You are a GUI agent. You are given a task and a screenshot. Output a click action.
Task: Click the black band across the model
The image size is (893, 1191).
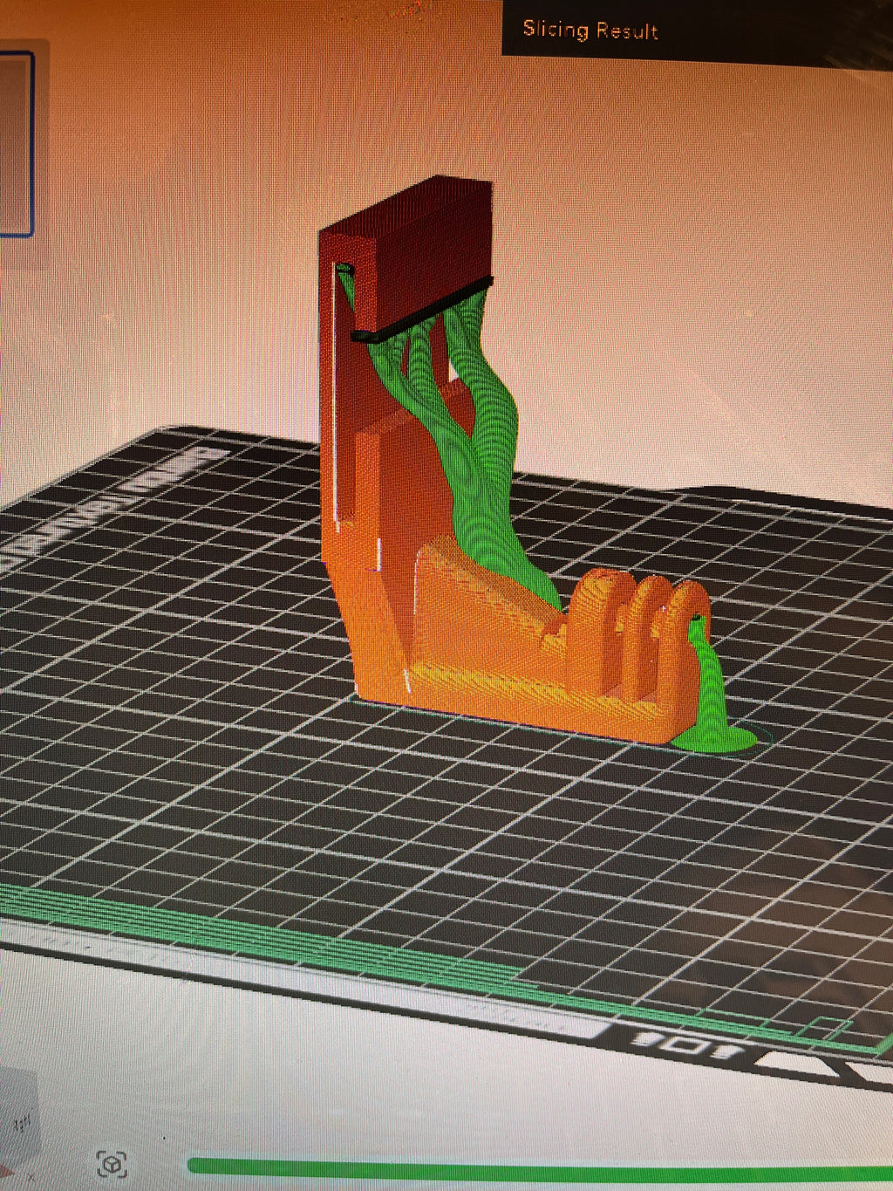pyautogui.click(x=423, y=308)
